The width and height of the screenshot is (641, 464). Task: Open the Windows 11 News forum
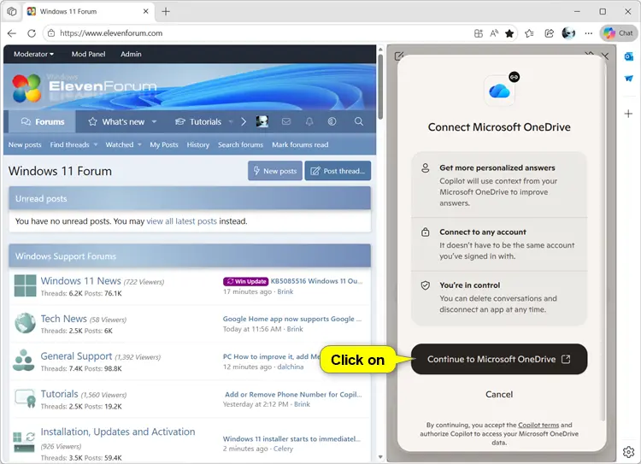tap(80, 281)
